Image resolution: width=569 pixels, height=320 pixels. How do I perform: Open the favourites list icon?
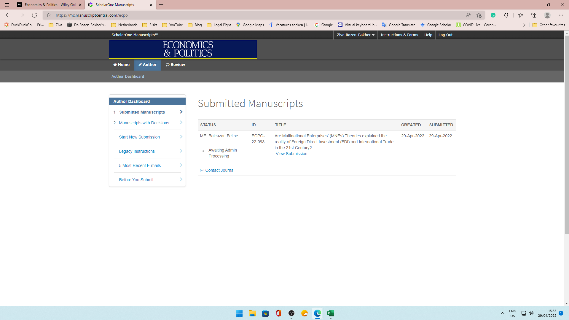(x=521, y=15)
